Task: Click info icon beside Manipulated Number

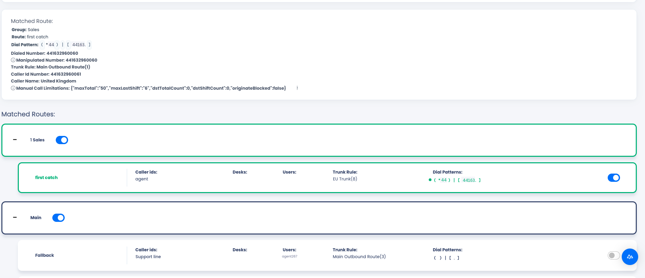Action: tap(13, 60)
